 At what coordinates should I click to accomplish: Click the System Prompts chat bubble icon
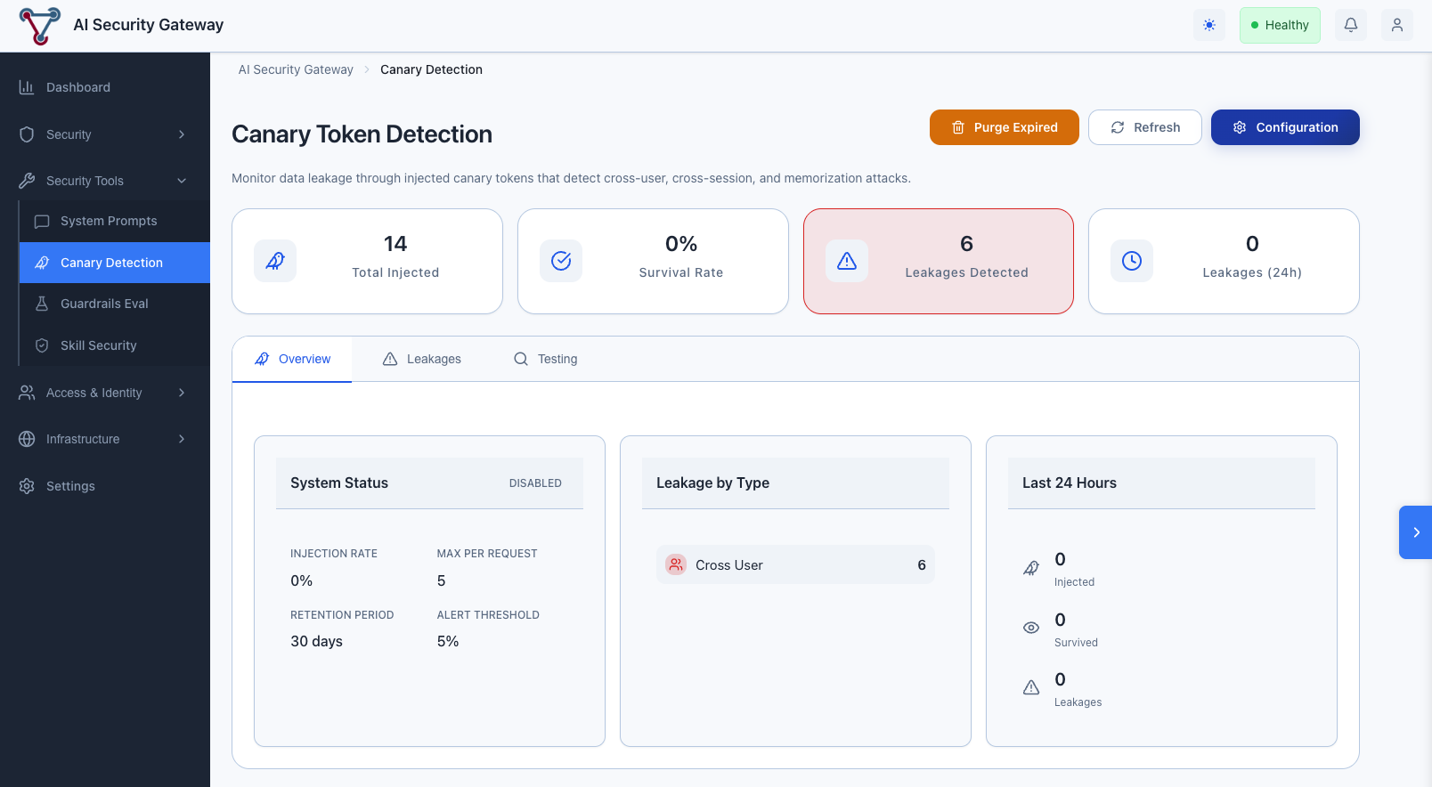(x=42, y=221)
